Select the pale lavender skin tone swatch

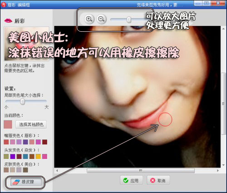click(19, 170)
